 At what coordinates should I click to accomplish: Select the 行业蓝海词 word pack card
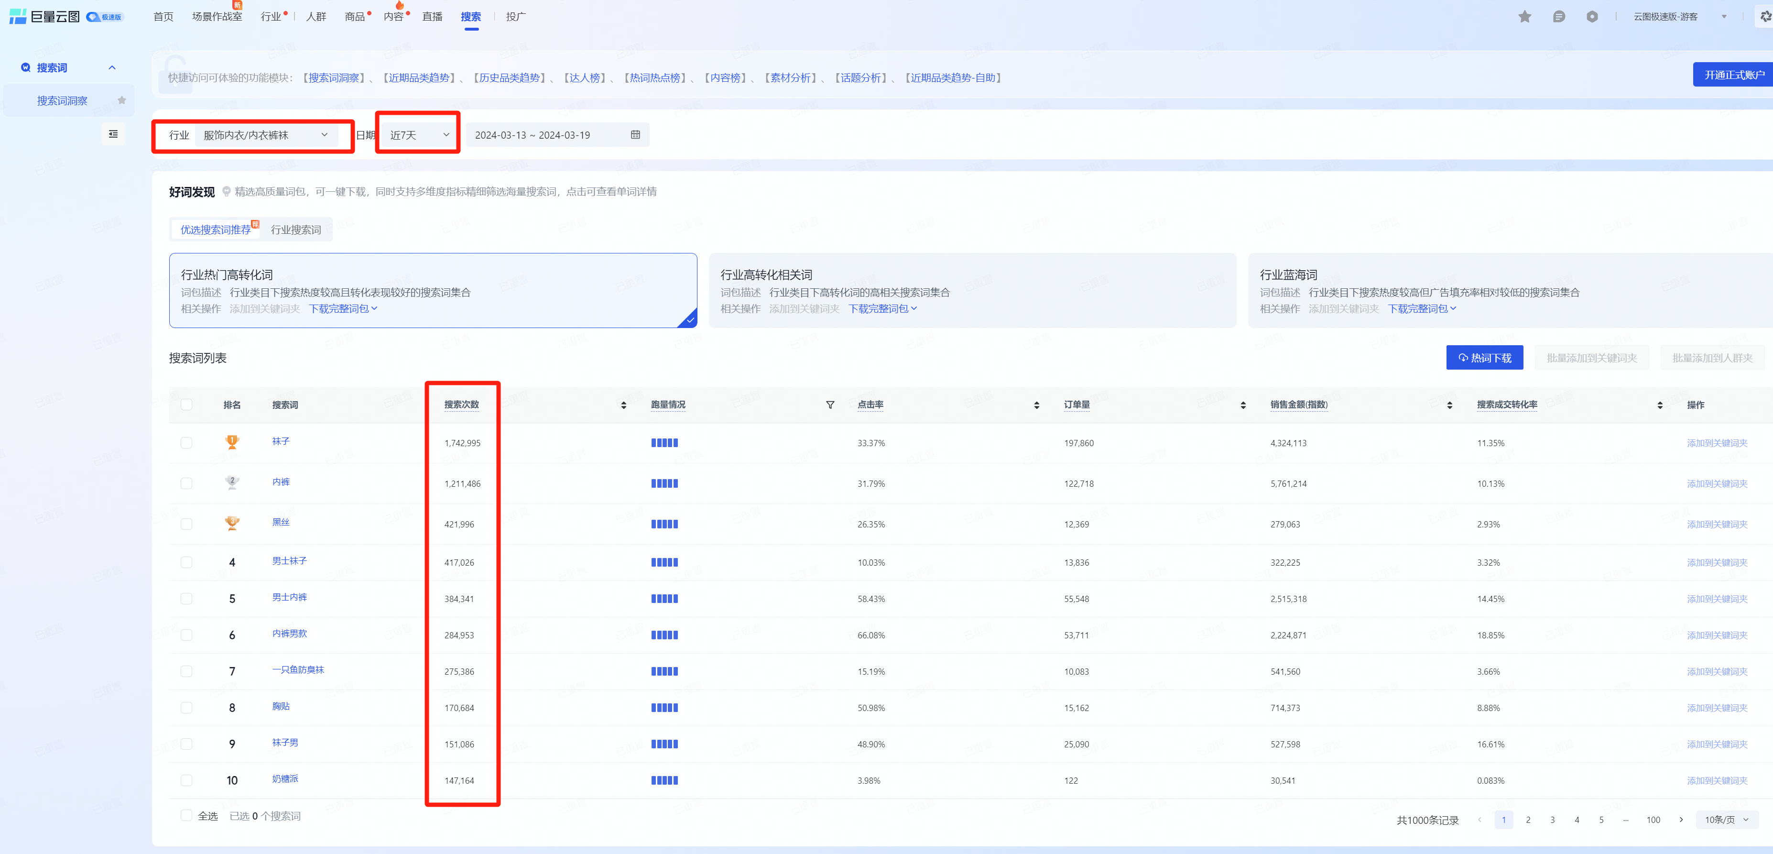pyautogui.click(x=1510, y=290)
